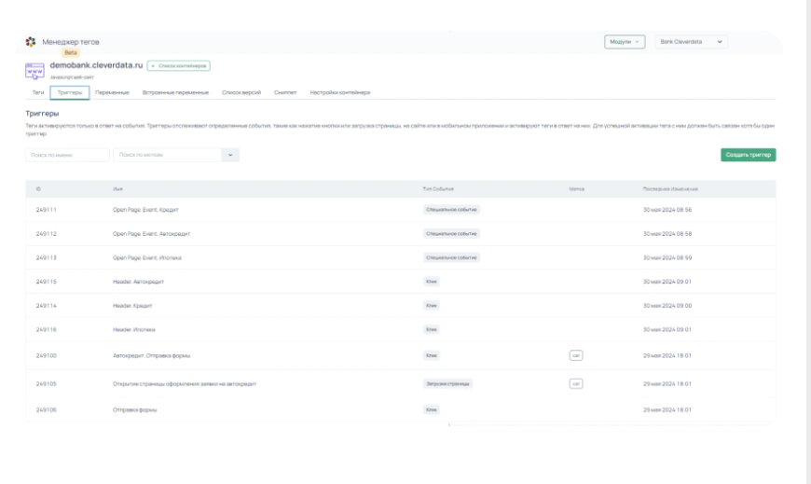Sort by the Последнее Изменение column header
Image resolution: width=811 pixels, height=484 pixels.
(670, 189)
